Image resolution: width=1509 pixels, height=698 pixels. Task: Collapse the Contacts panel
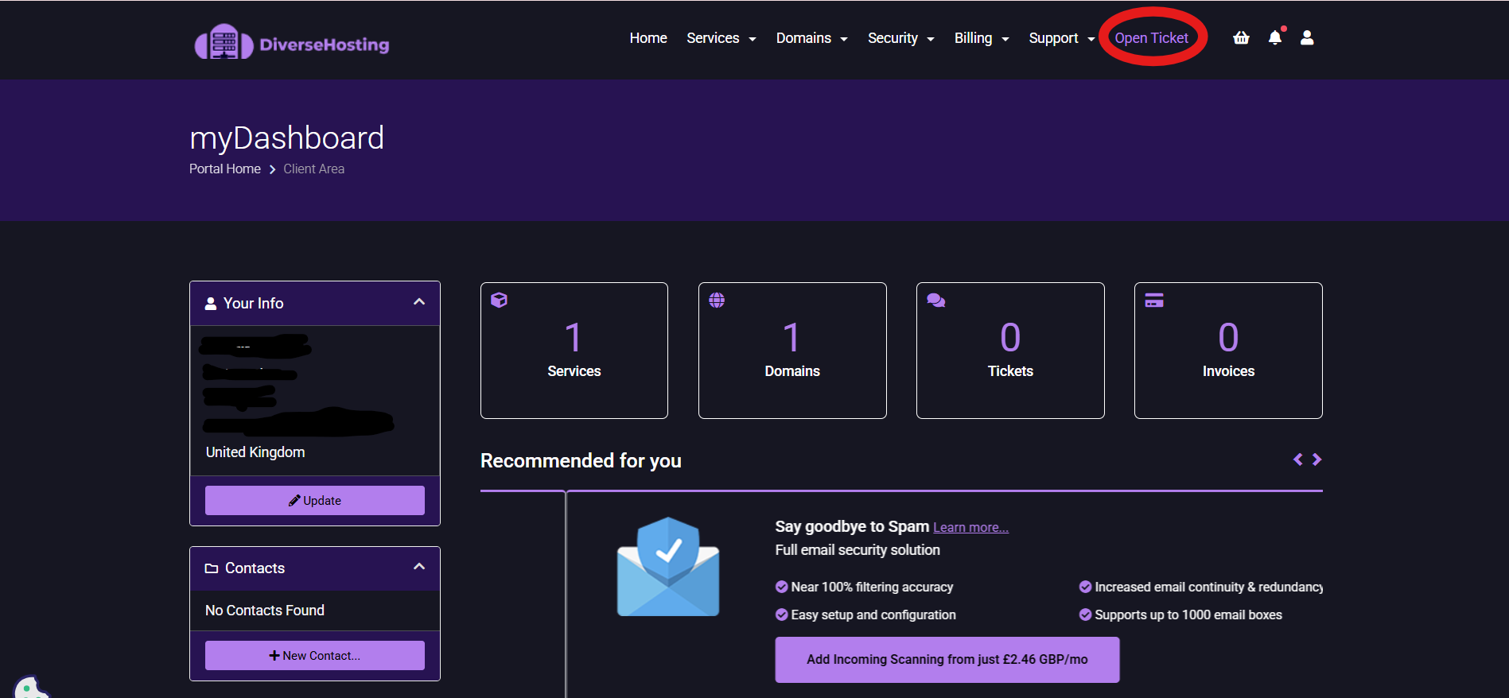pos(419,567)
